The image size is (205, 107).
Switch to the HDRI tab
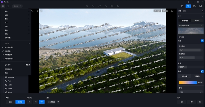[197, 21]
